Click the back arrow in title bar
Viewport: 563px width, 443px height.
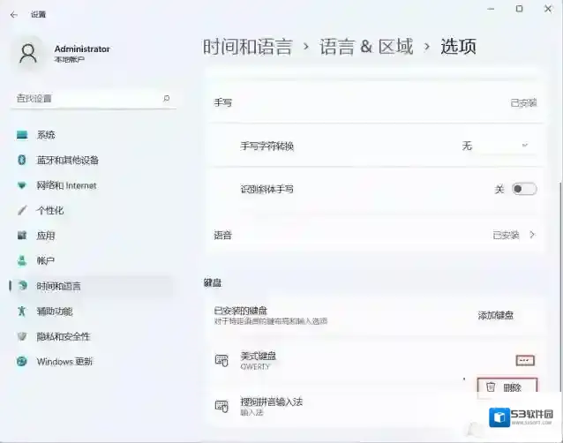[13, 14]
